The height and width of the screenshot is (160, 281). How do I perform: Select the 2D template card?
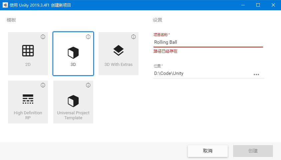coord(28,54)
